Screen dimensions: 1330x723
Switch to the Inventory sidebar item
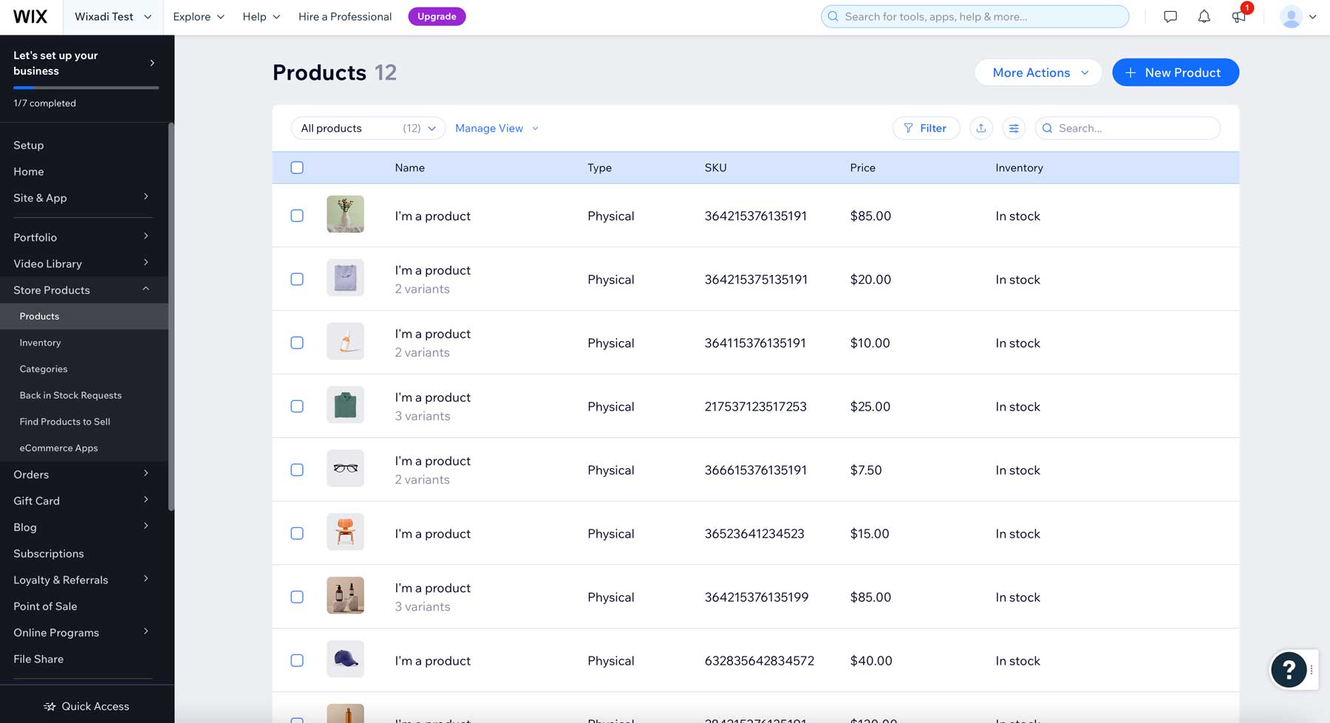[41, 342]
